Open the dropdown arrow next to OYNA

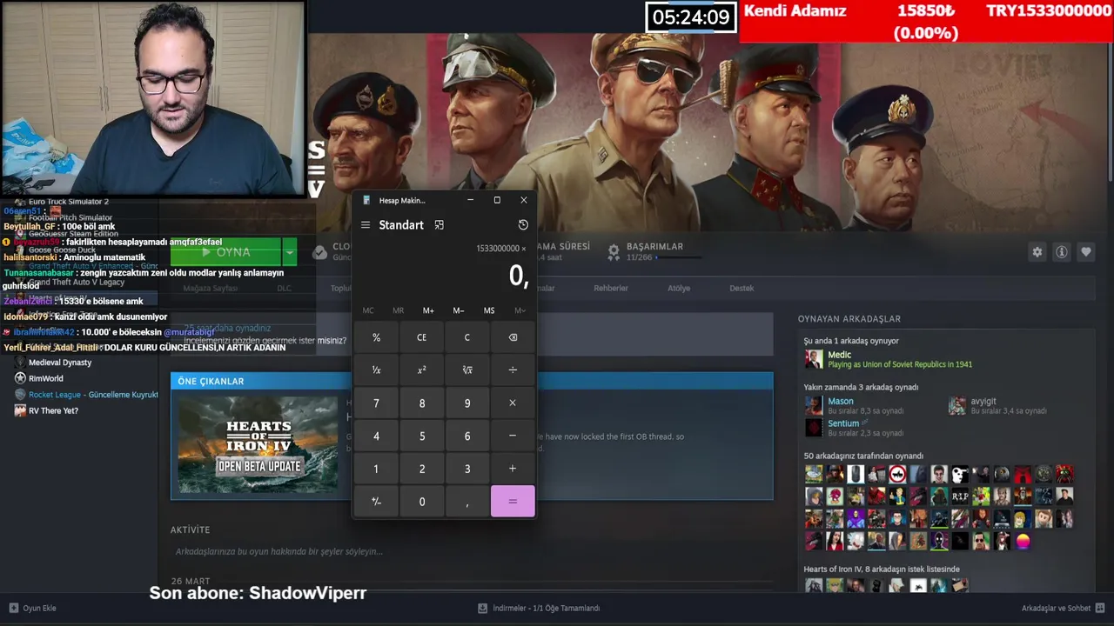290,252
